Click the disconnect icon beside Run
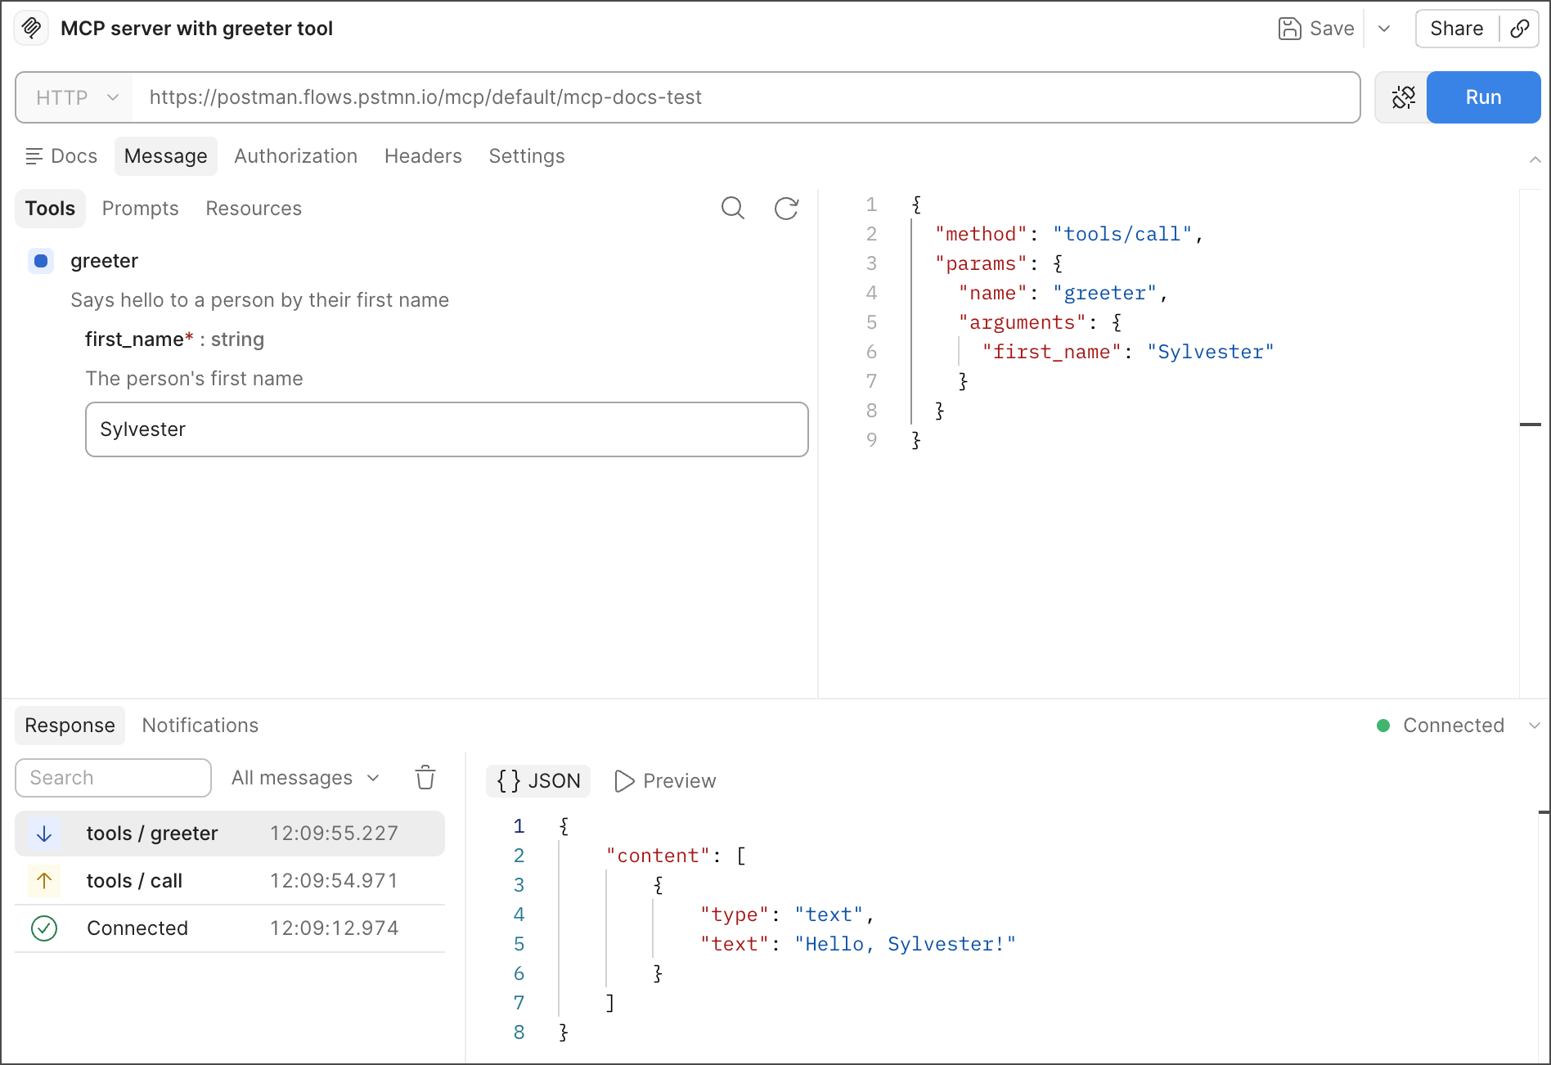This screenshot has width=1551, height=1065. (x=1403, y=97)
